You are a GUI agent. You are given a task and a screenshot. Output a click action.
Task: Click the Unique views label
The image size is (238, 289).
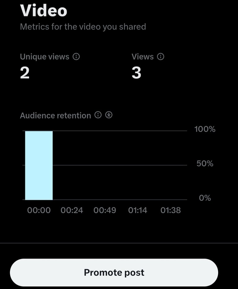point(45,57)
